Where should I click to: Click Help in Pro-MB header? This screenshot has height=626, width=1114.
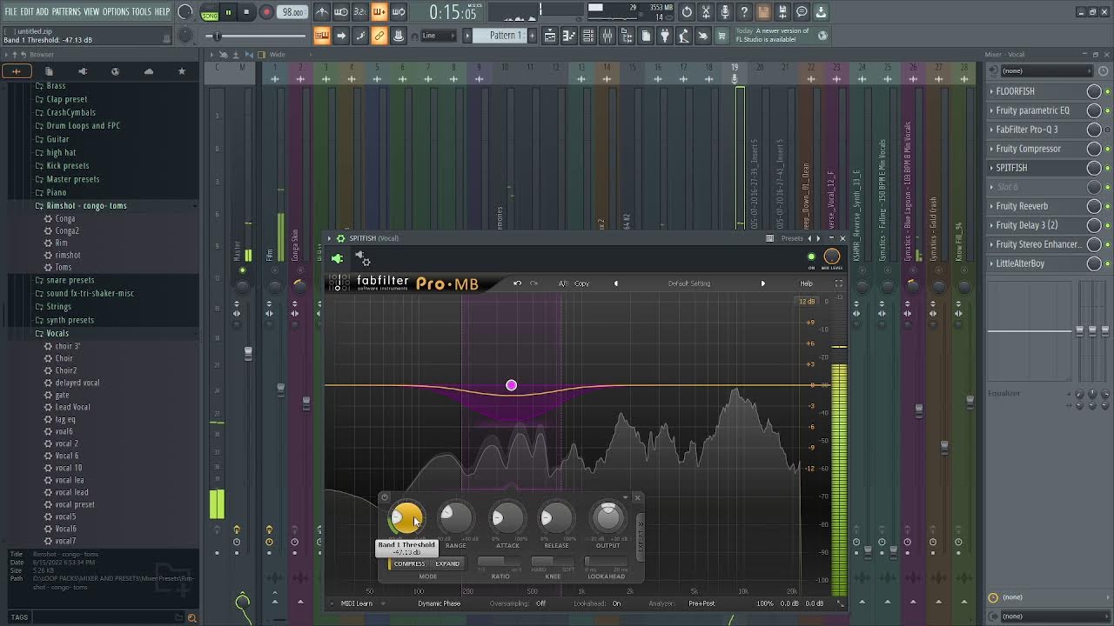[807, 283]
